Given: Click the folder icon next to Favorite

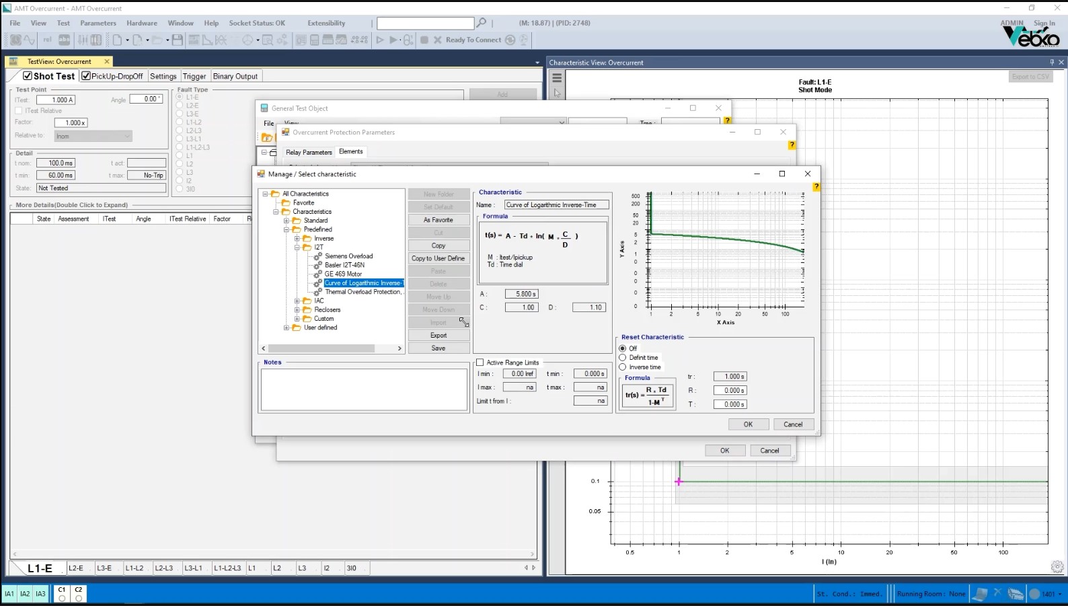Looking at the screenshot, I should click(x=286, y=202).
